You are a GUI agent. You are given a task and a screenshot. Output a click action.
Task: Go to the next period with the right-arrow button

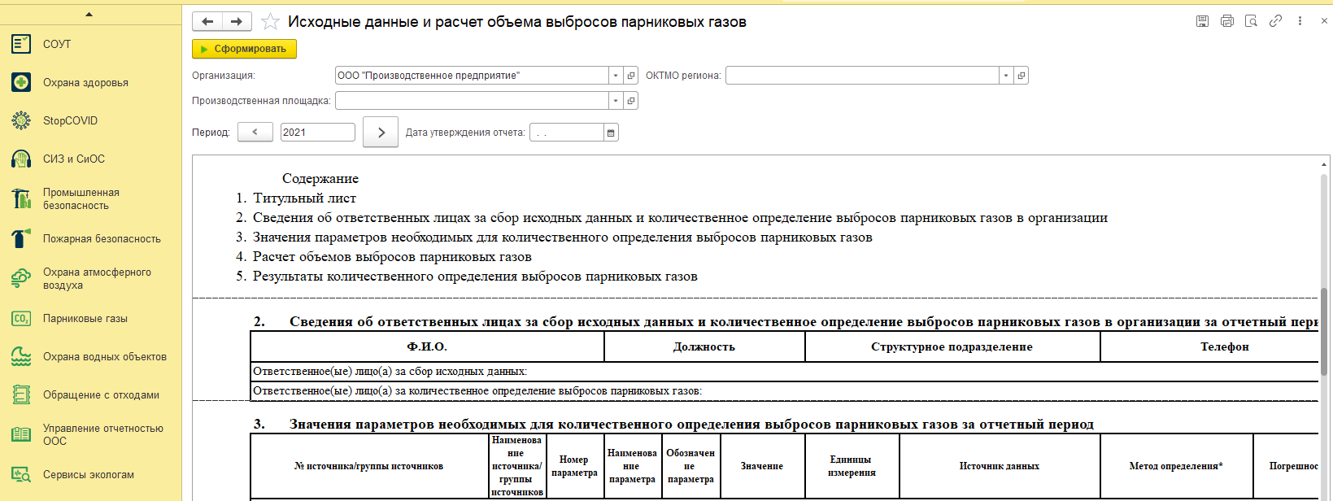point(381,133)
